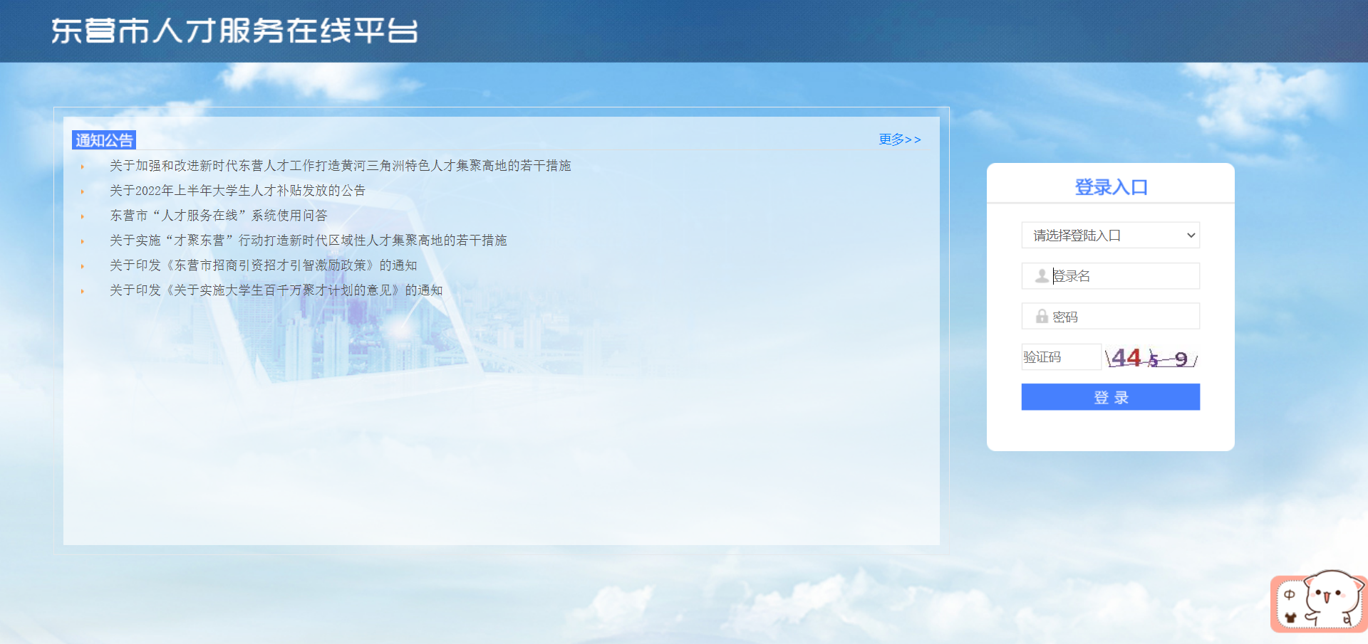1368x644 pixels.
Task: Click the cat input-method icon
Action: tap(1318, 602)
